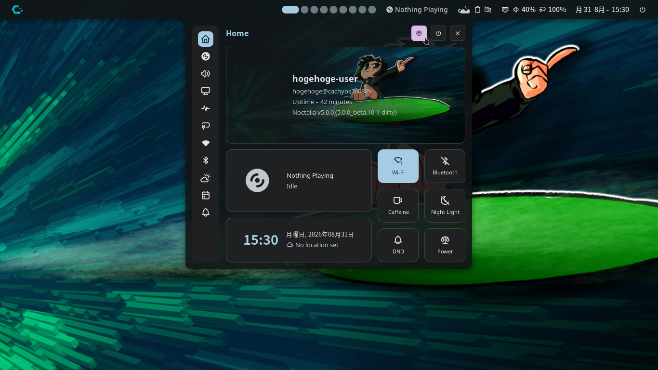Click the date text 月曜日, 2026年08月31日
The width and height of the screenshot is (658, 370).
tap(320, 235)
